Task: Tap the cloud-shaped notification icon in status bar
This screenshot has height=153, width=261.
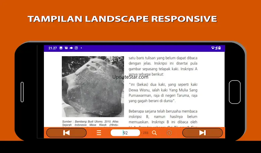Action: tap(71, 48)
